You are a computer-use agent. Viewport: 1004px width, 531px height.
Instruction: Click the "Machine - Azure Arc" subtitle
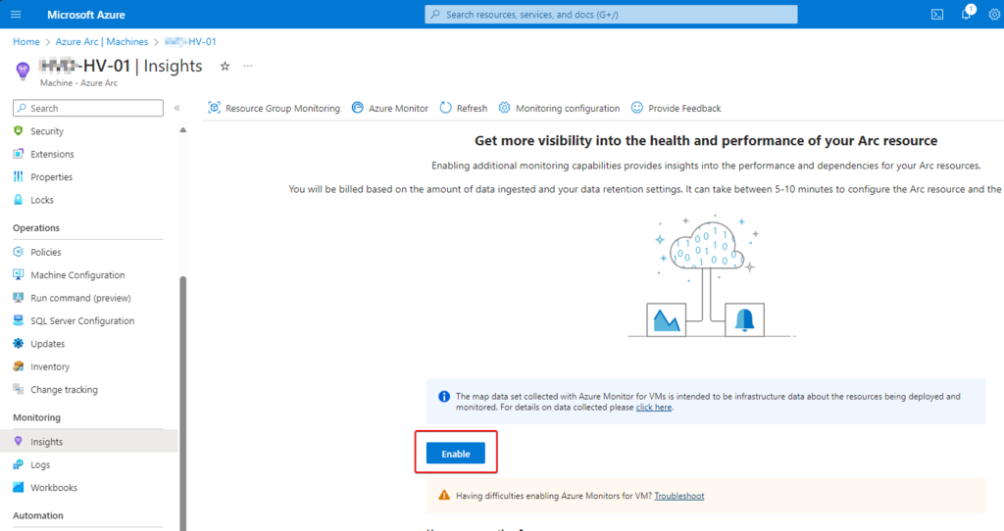[x=78, y=83]
